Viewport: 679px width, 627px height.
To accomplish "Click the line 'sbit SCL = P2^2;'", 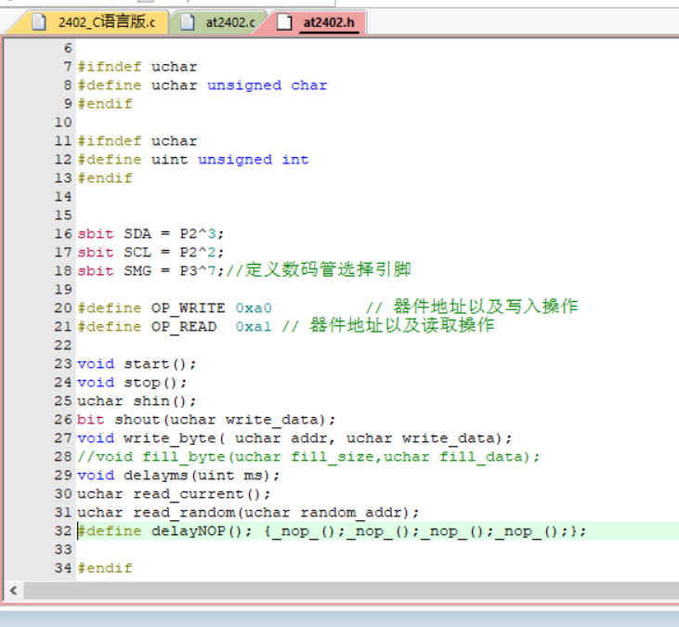I will pos(150,253).
